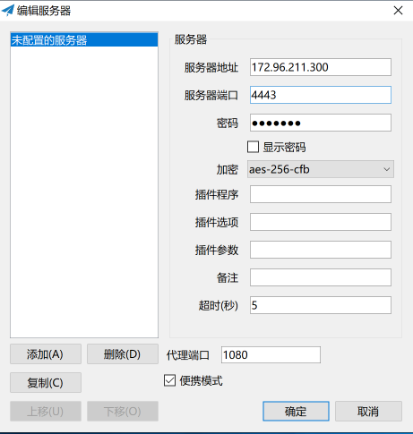Disable the 便携模式 checkbox

(169, 380)
